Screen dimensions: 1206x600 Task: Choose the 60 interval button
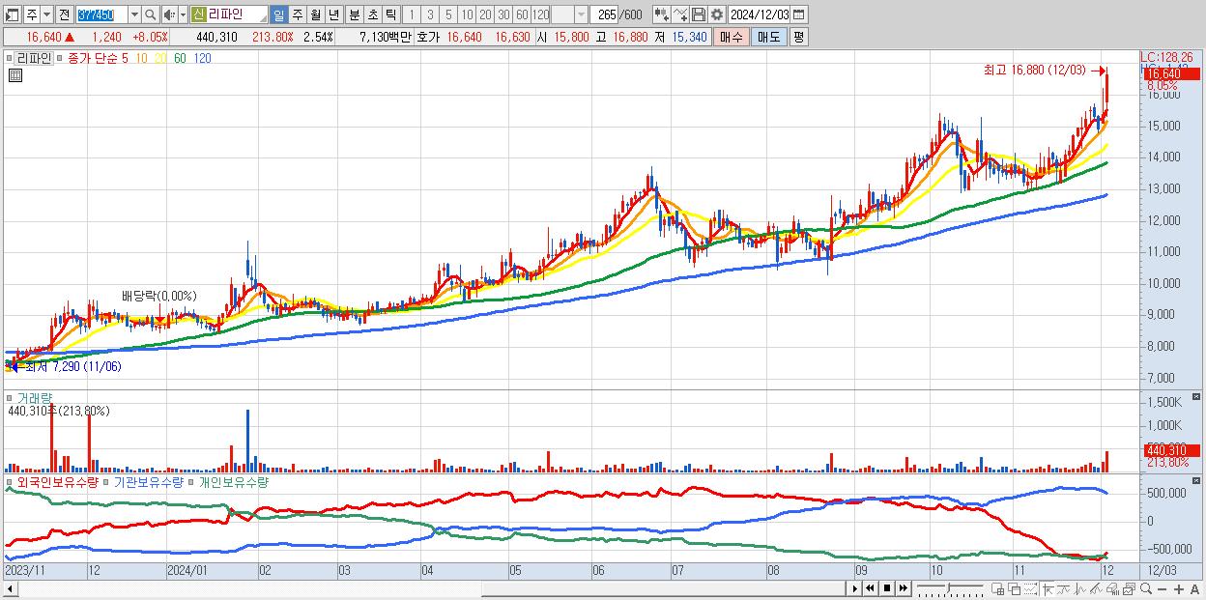[x=522, y=14]
